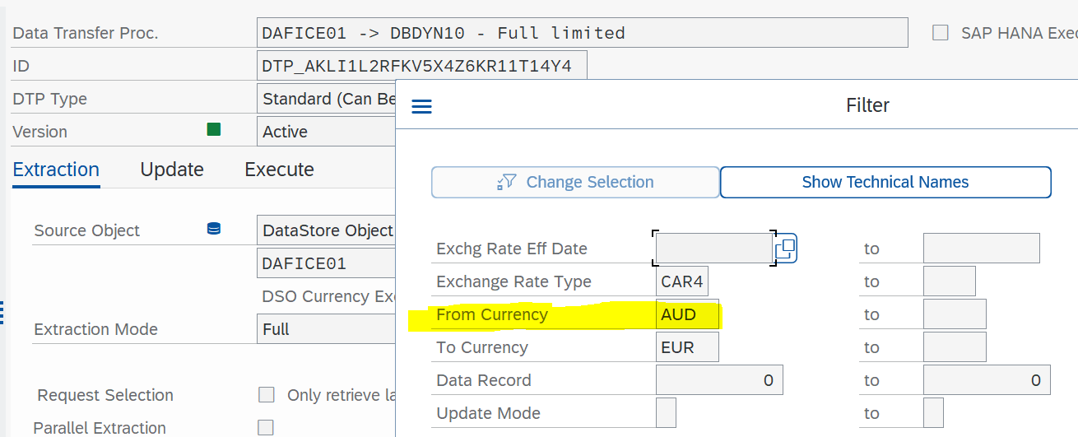1078x437 pixels.
Task: Click the Exchange Rate Type field CAR4
Action: [682, 281]
